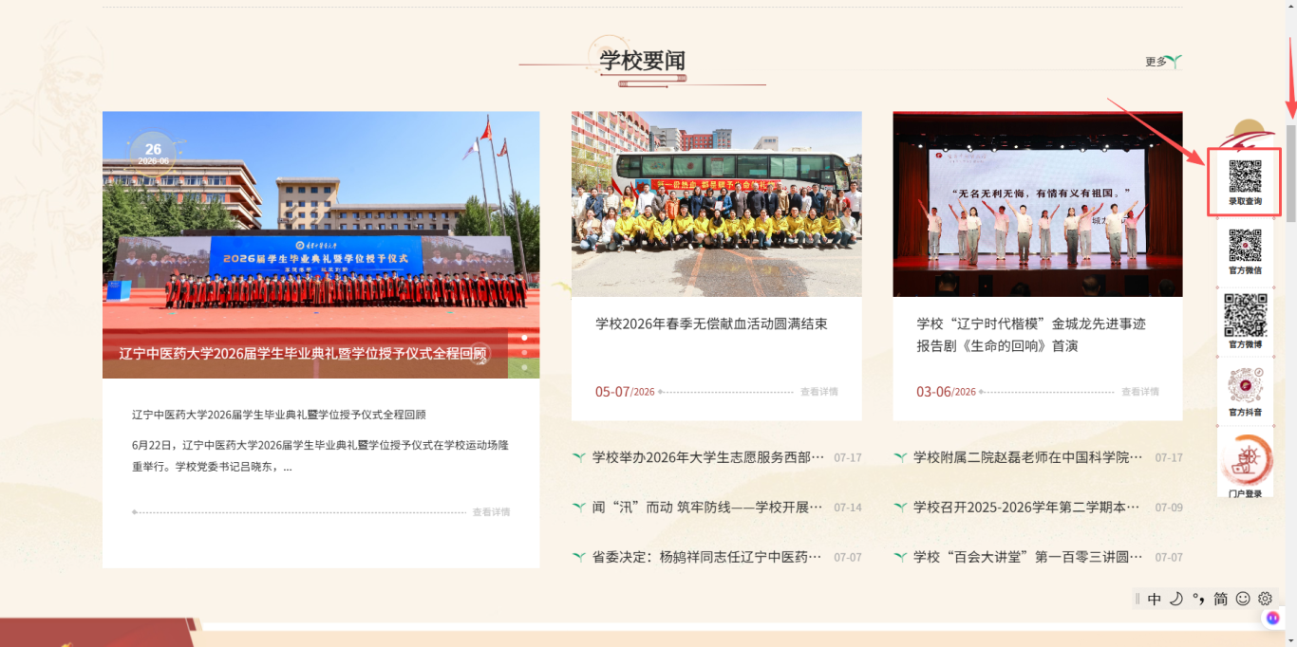This screenshot has height=647, width=1297.
Task: Click 查看详情 next to 05-07/2026
Action: [818, 392]
